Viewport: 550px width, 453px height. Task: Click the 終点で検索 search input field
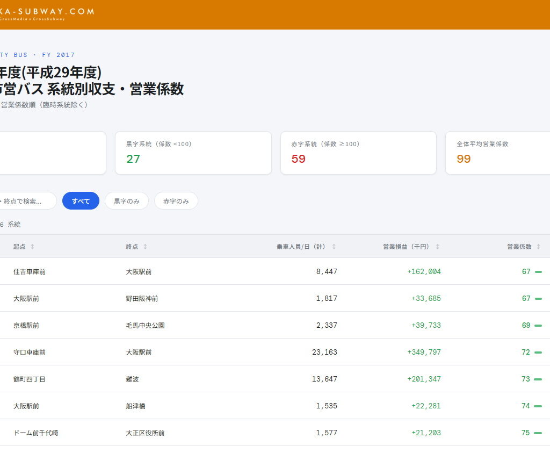pos(27,200)
